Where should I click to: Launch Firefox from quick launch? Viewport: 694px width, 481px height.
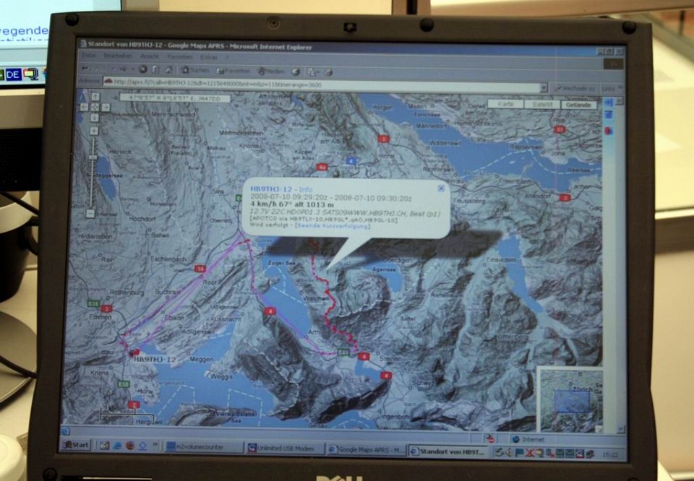tap(129, 446)
